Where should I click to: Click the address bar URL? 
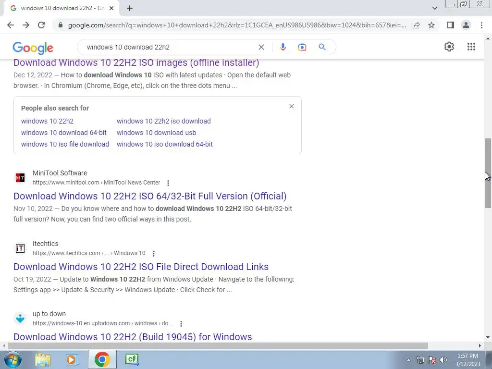pos(237,25)
